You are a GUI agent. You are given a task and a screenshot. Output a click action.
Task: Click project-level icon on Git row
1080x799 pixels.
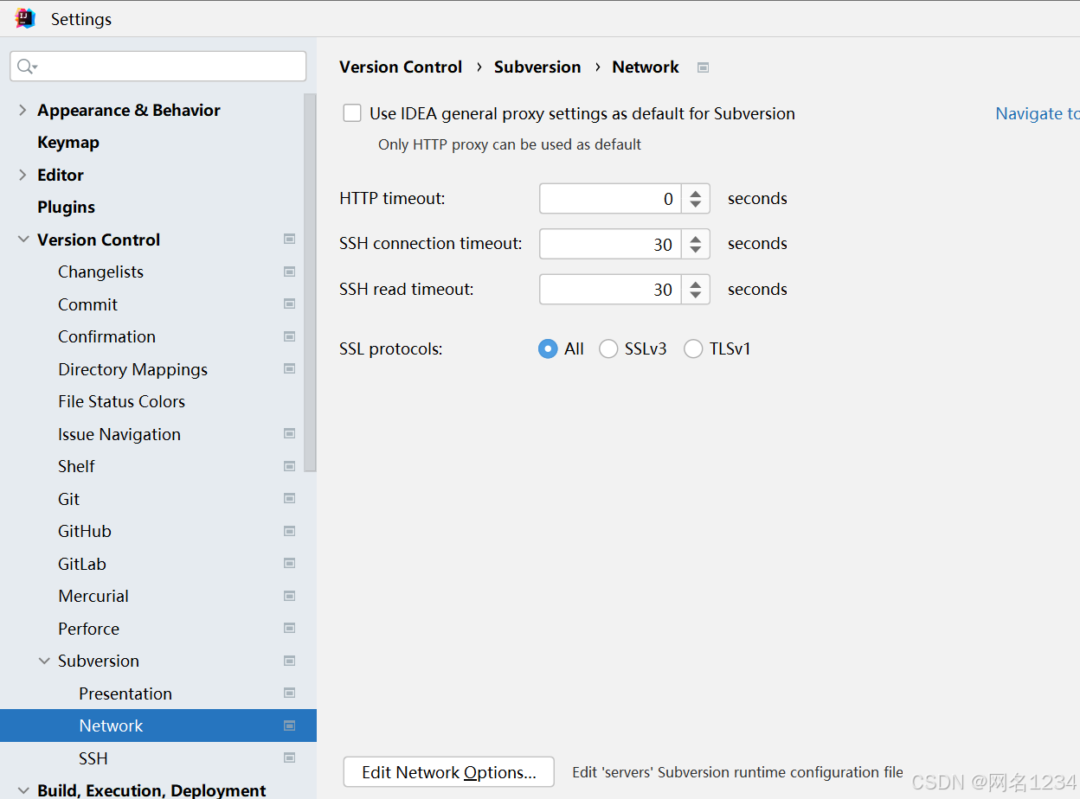(x=290, y=499)
